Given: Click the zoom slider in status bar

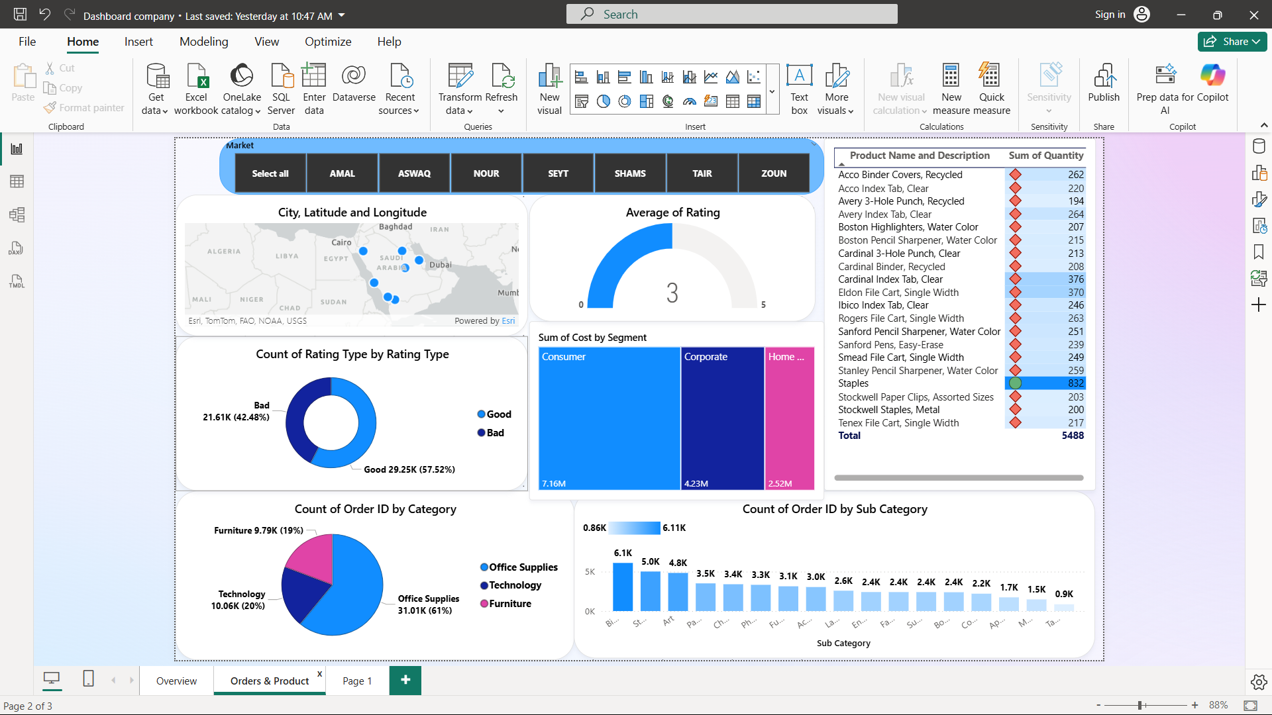Looking at the screenshot, I should click(1140, 705).
